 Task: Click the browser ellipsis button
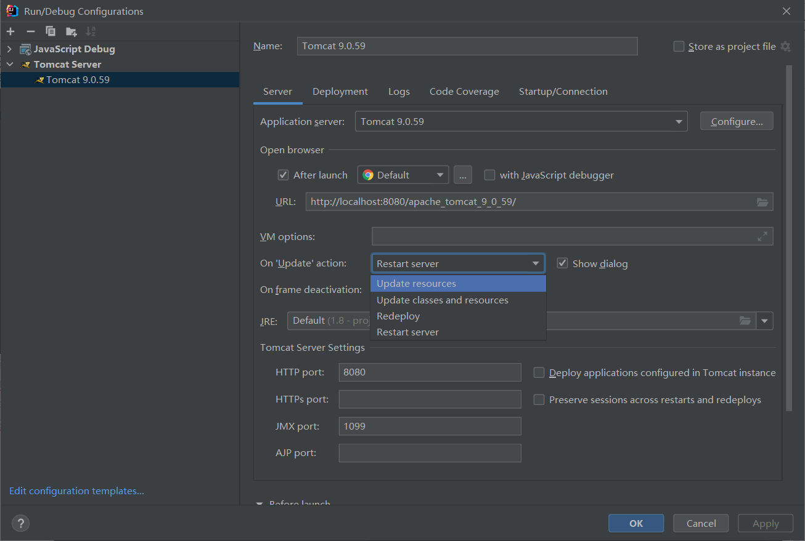tap(463, 175)
